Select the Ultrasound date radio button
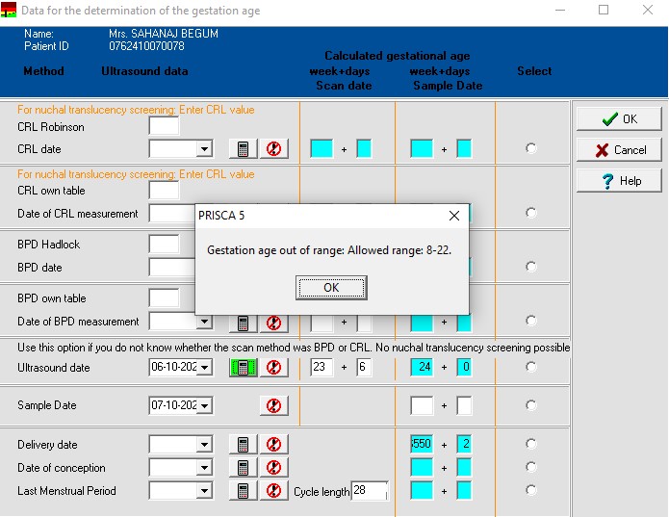 click(531, 367)
